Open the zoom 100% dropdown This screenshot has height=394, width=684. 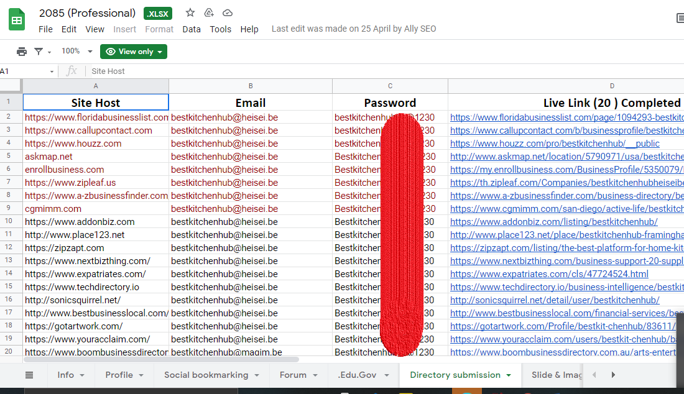[76, 52]
